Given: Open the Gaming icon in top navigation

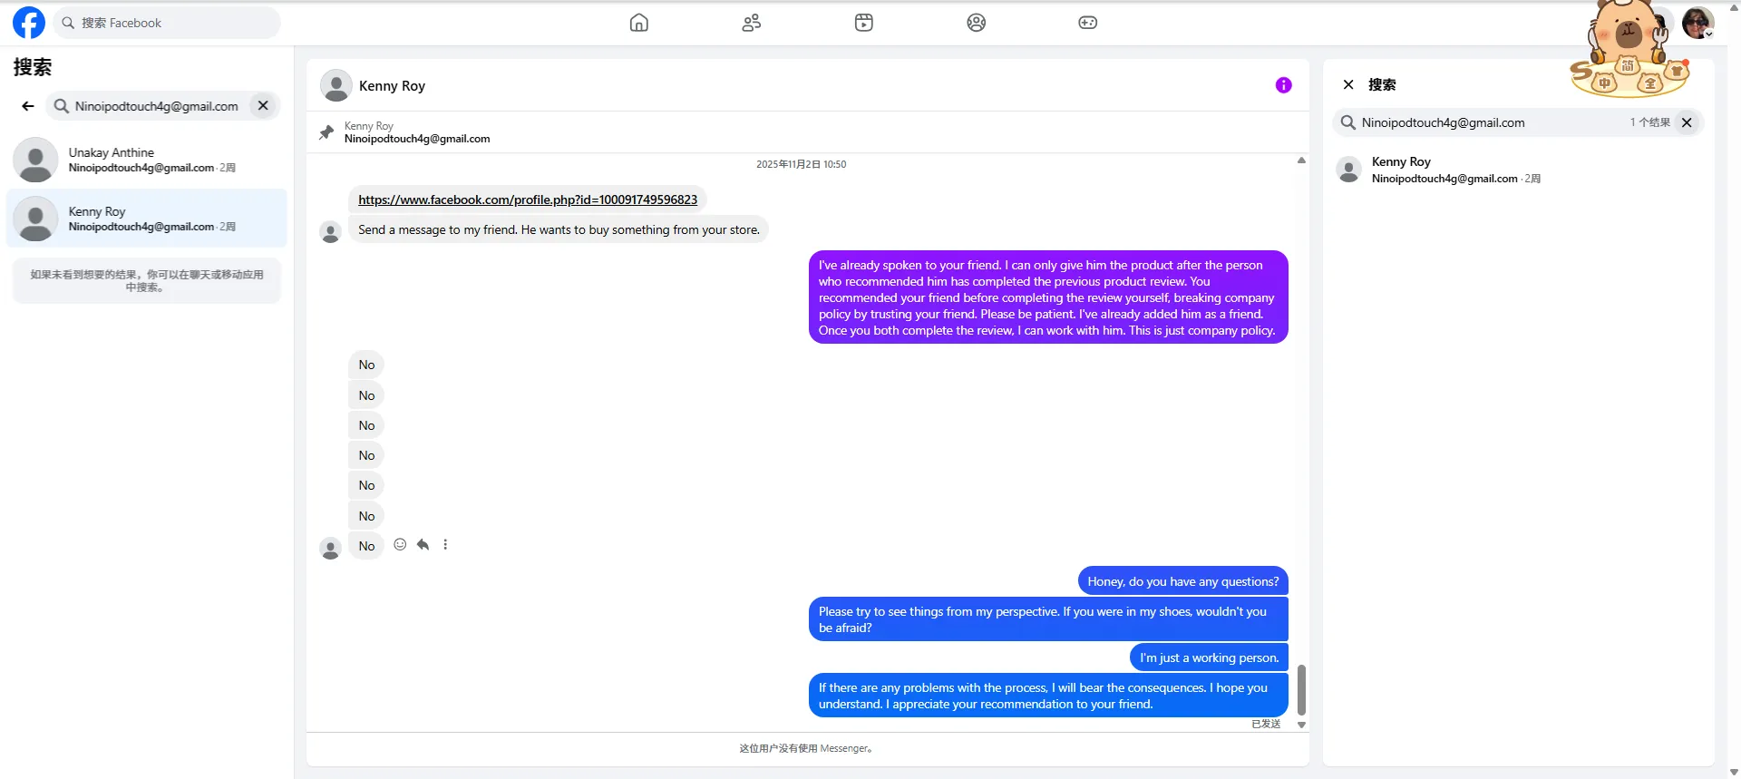Looking at the screenshot, I should coord(1088,23).
